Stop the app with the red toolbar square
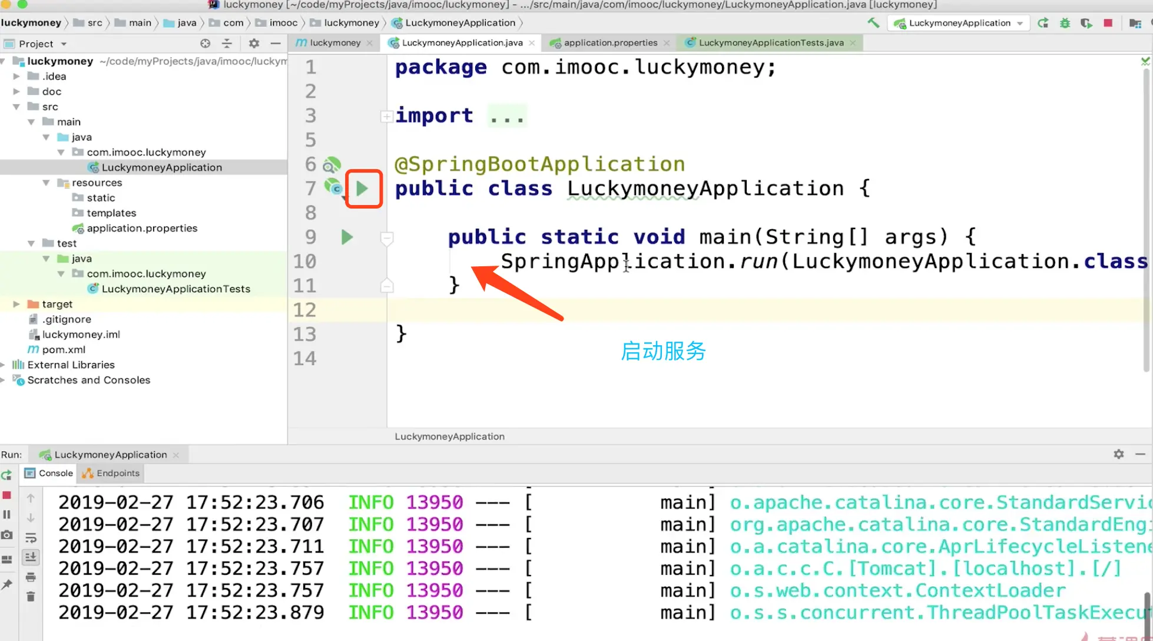This screenshot has height=641, width=1153. [x=1108, y=23]
